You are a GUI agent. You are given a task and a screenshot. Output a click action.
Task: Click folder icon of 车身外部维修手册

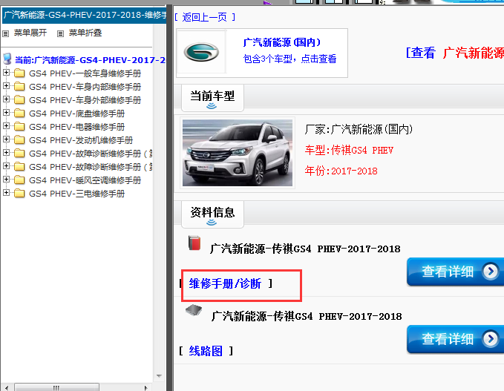[x=19, y=100]
